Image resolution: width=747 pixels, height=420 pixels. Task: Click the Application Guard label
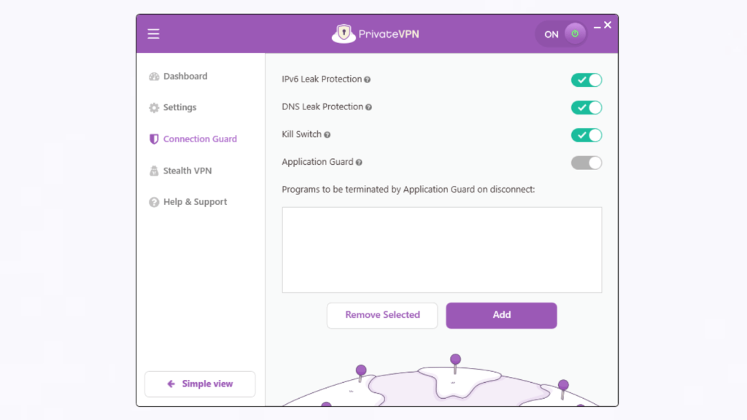pyautogui.click(x=317, y=162)
